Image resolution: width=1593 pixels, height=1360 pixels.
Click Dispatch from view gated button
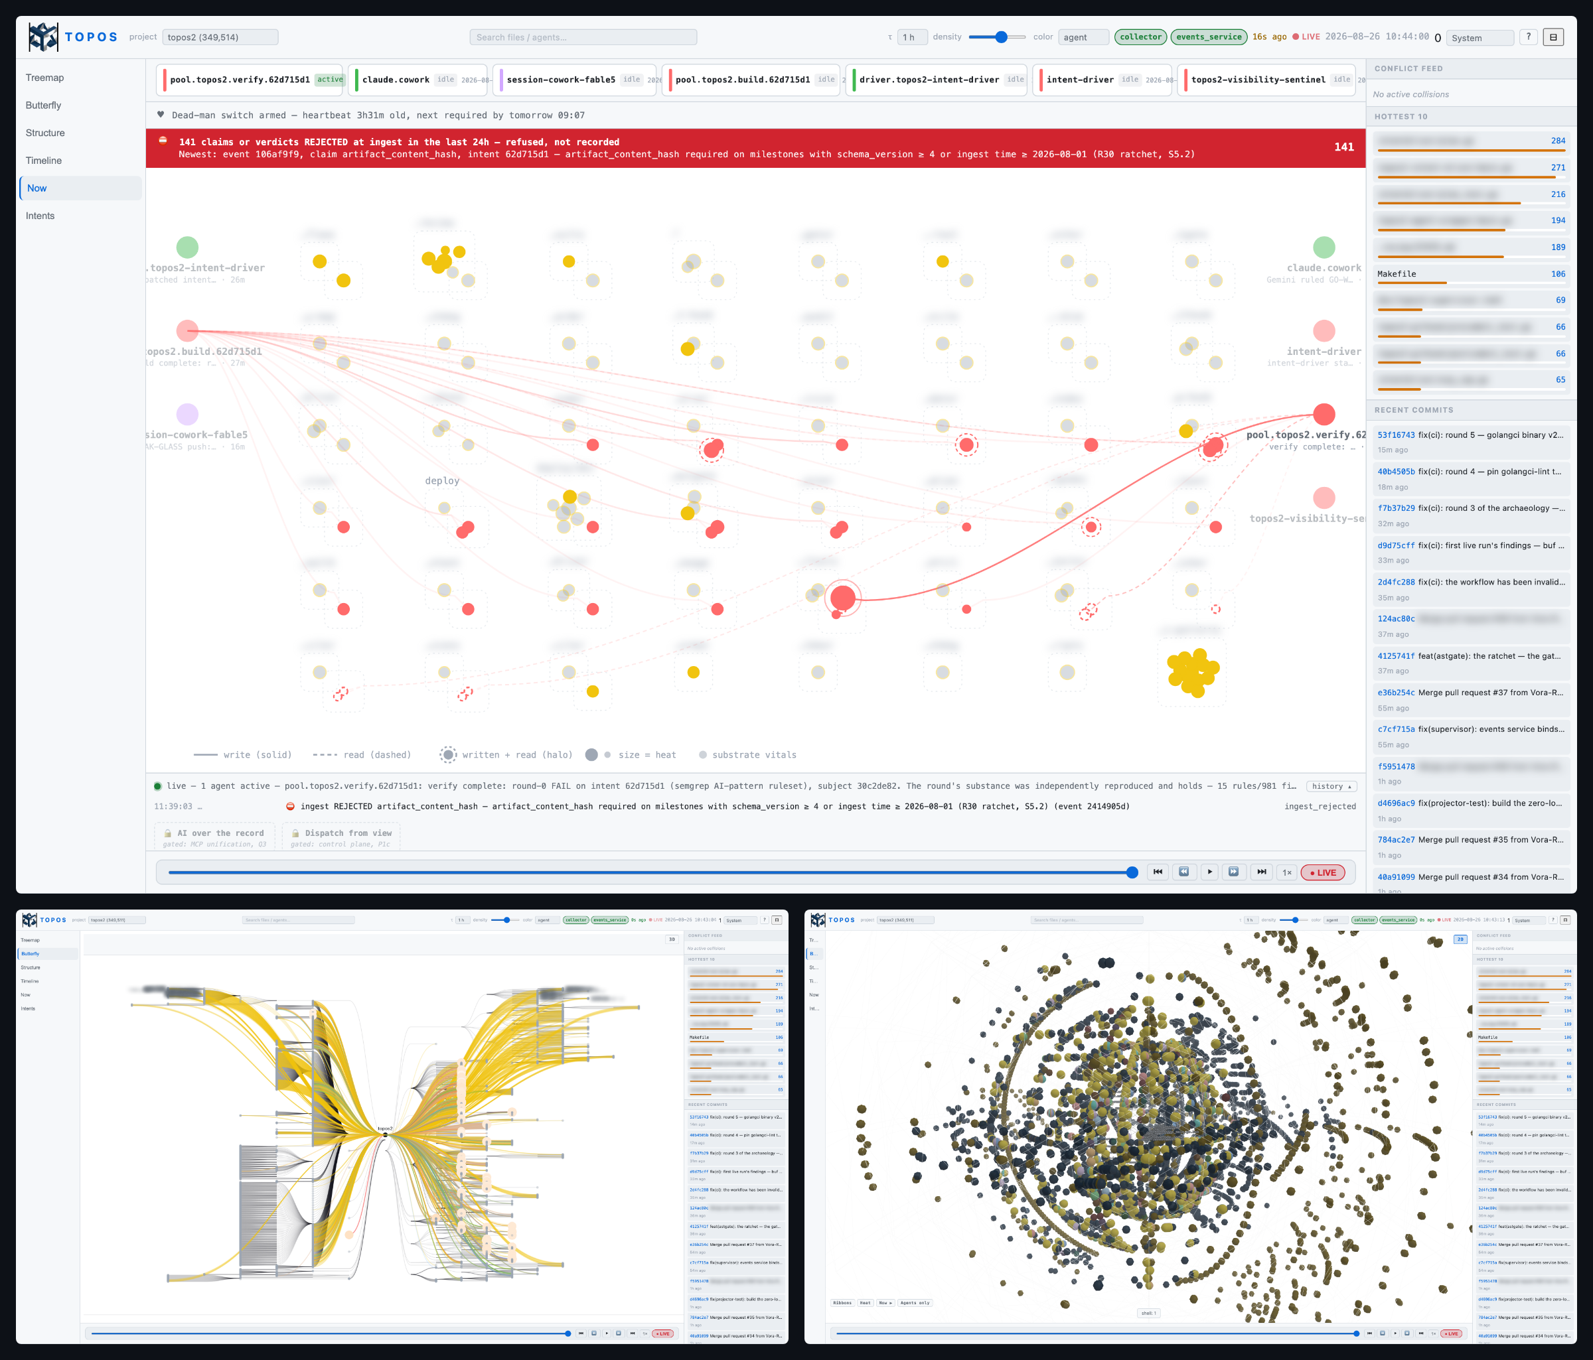pyautogui.click(x=341, y=837)
